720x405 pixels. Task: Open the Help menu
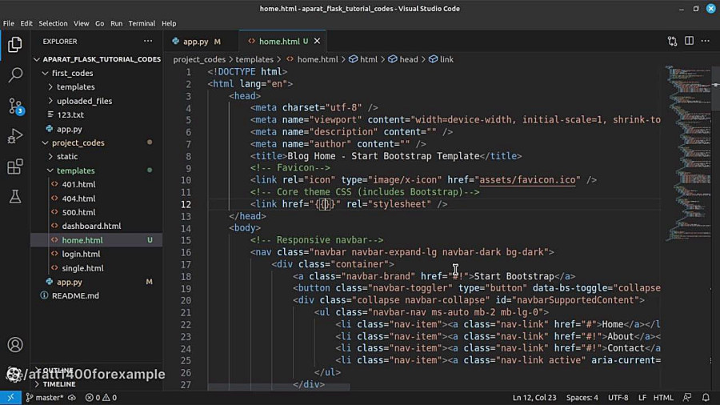pos(169,23)
